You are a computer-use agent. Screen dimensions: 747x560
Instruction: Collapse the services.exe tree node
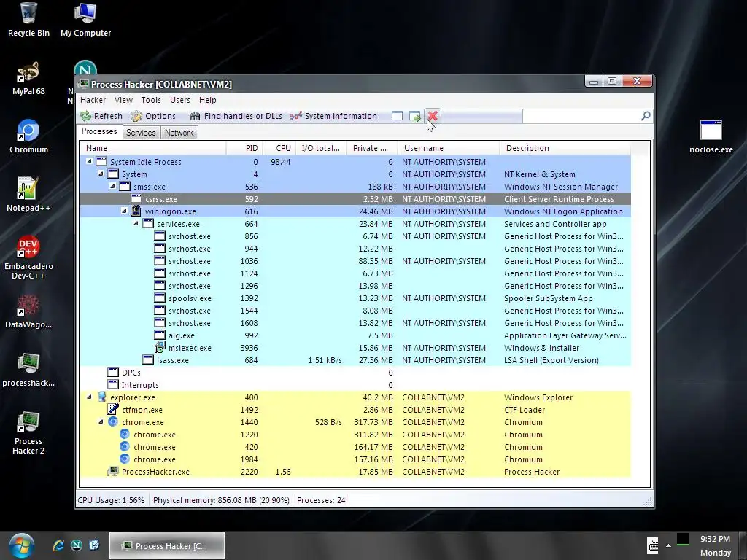coord(136,223)
